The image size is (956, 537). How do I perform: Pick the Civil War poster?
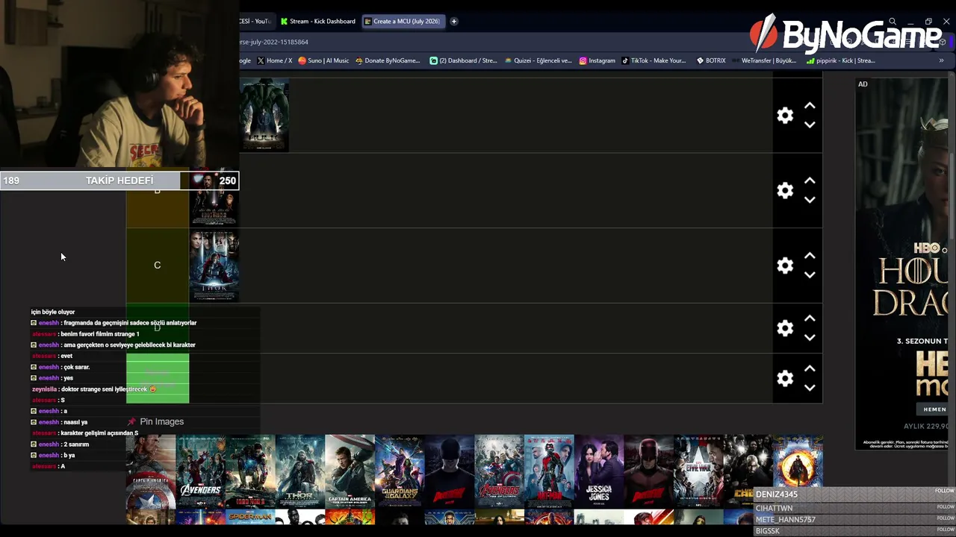(x=698, y=471)
